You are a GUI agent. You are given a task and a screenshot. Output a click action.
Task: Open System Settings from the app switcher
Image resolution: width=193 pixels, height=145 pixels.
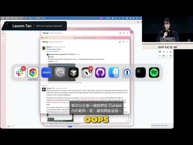[60, 72]
